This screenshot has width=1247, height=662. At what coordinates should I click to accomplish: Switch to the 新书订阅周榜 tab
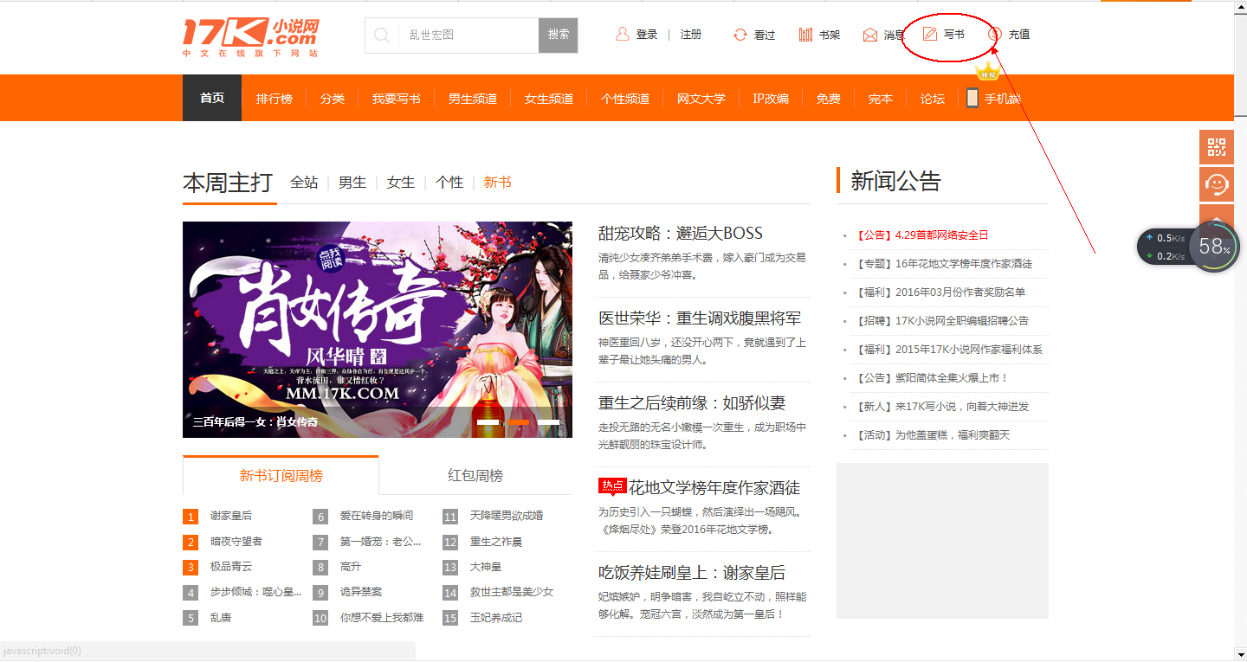(x=281, y=475)
